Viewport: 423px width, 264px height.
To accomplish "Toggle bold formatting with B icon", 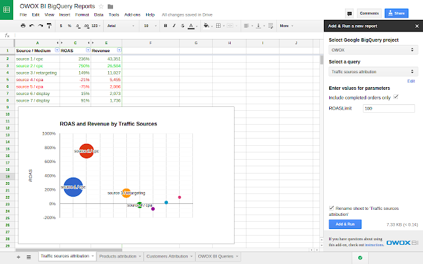I will 165,26.
